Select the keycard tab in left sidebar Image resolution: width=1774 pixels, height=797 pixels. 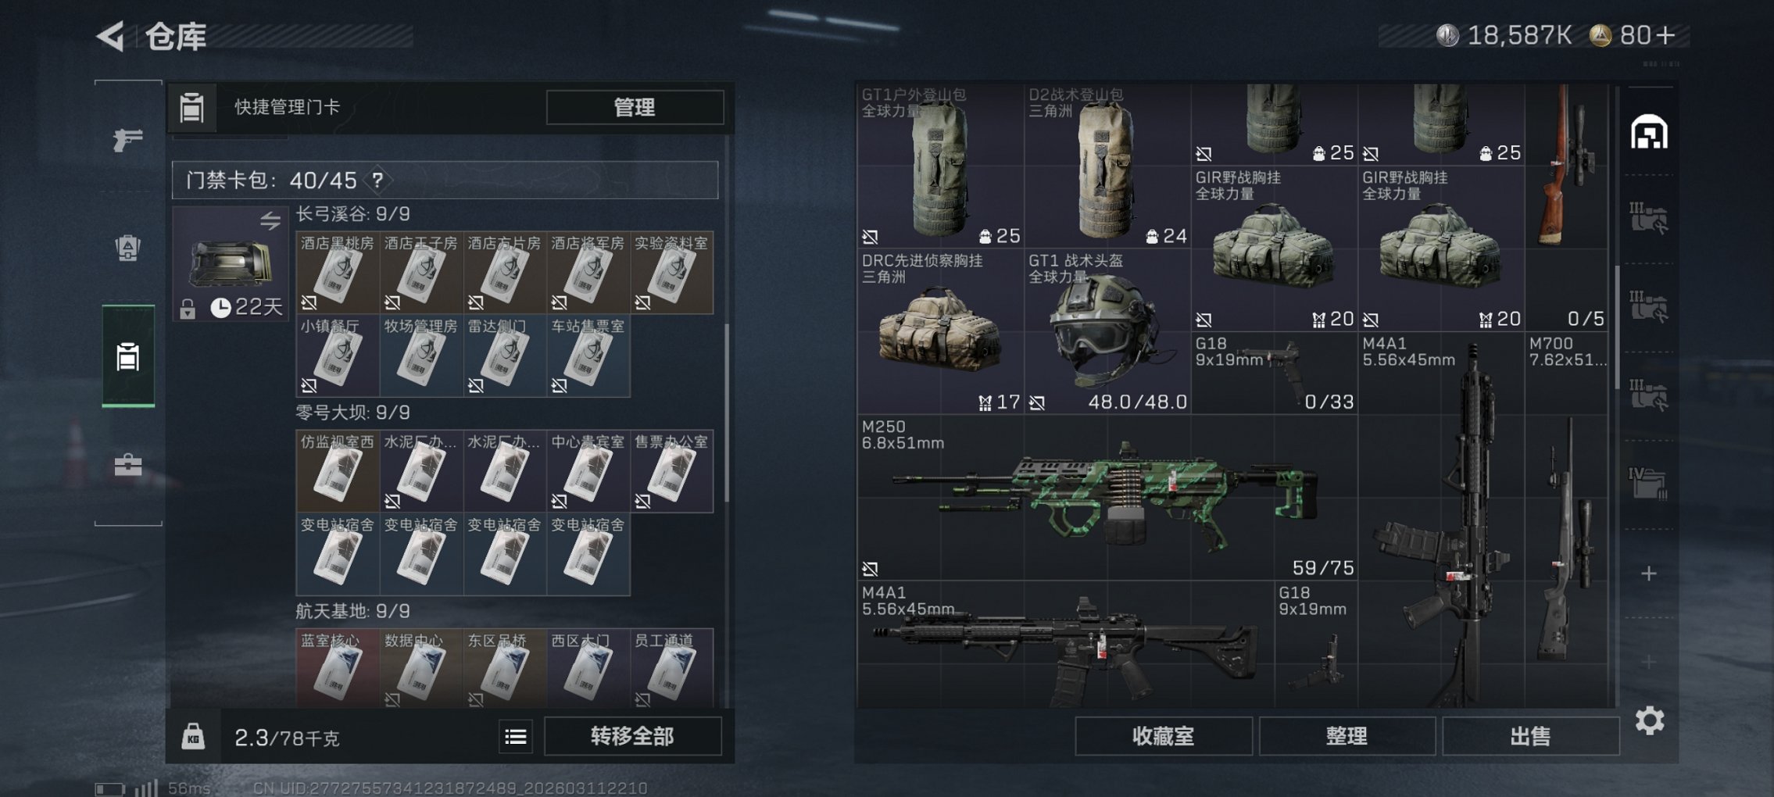click(128, 356)
